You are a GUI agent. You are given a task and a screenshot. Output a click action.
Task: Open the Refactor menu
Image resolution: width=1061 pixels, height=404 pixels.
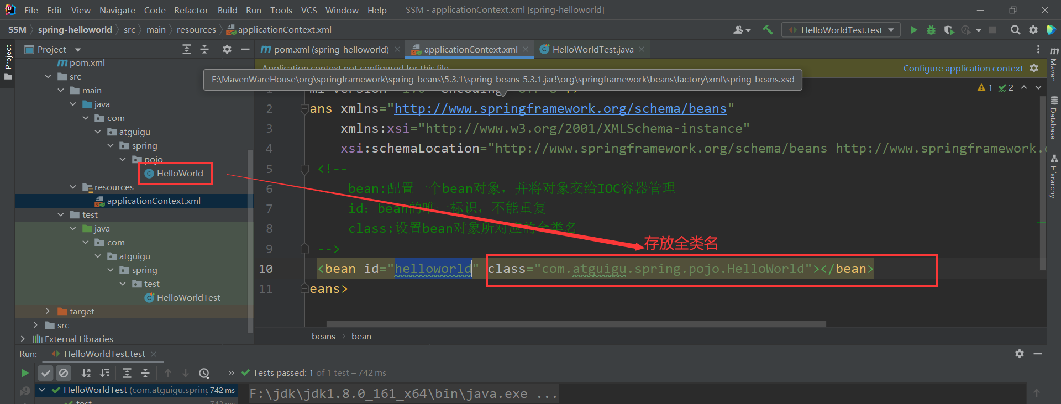click(191, 10)
